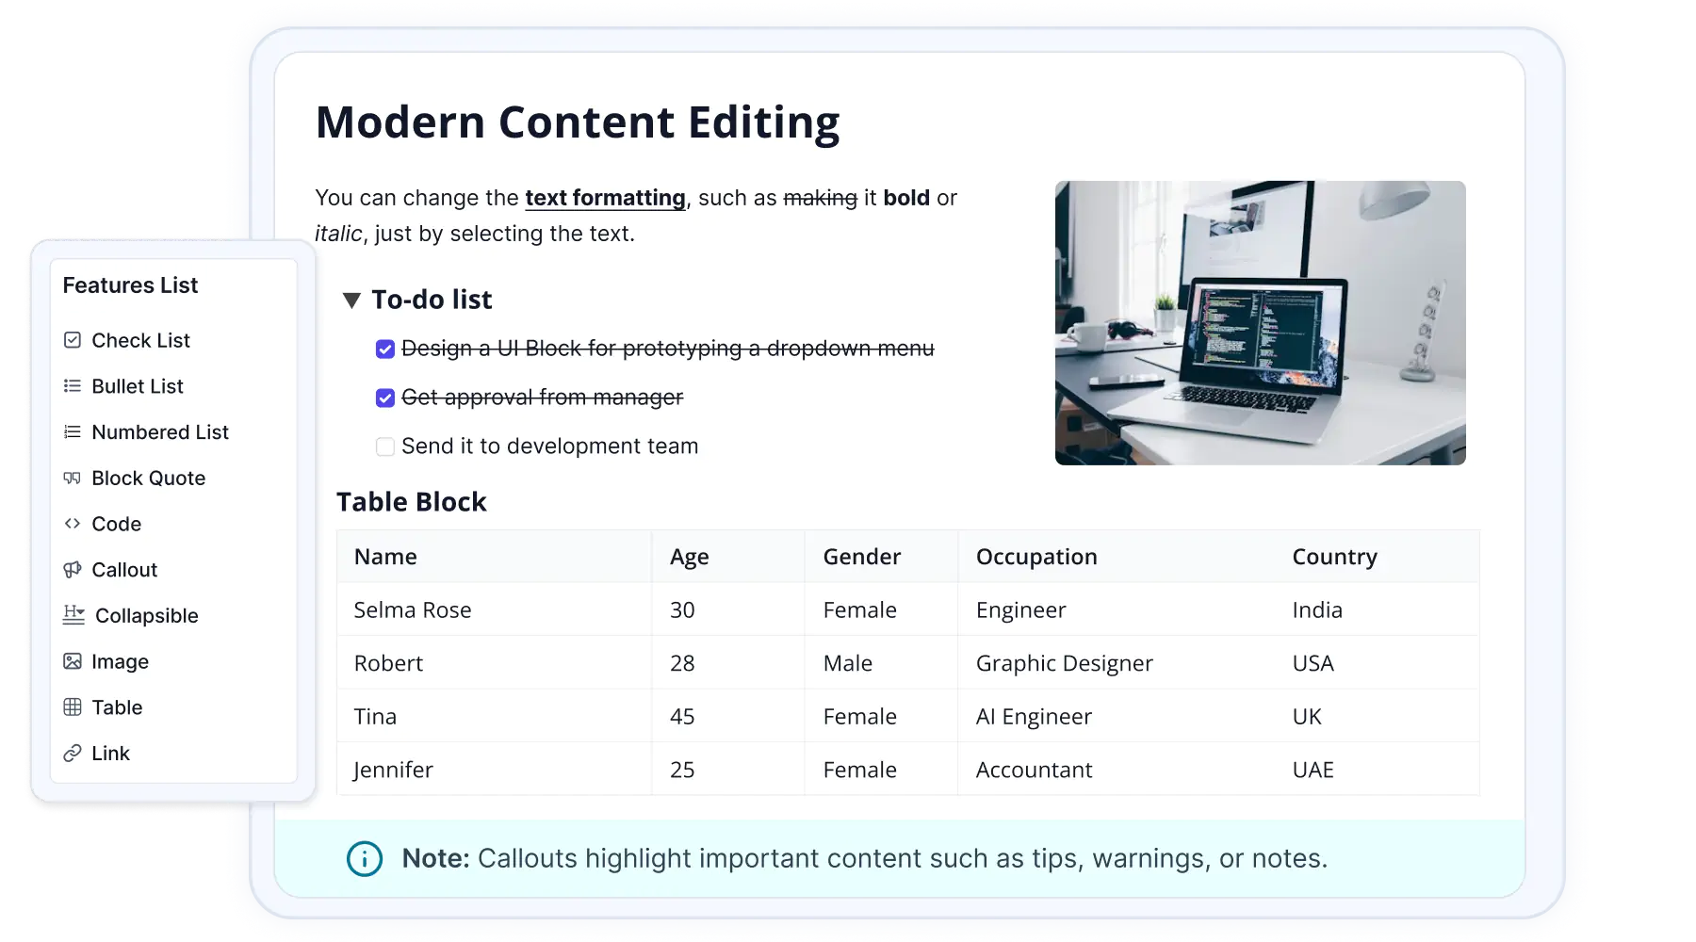Collapse the To-do list triangle
The height and width of the screenshot is (942, 1696).
pos(351,300)
